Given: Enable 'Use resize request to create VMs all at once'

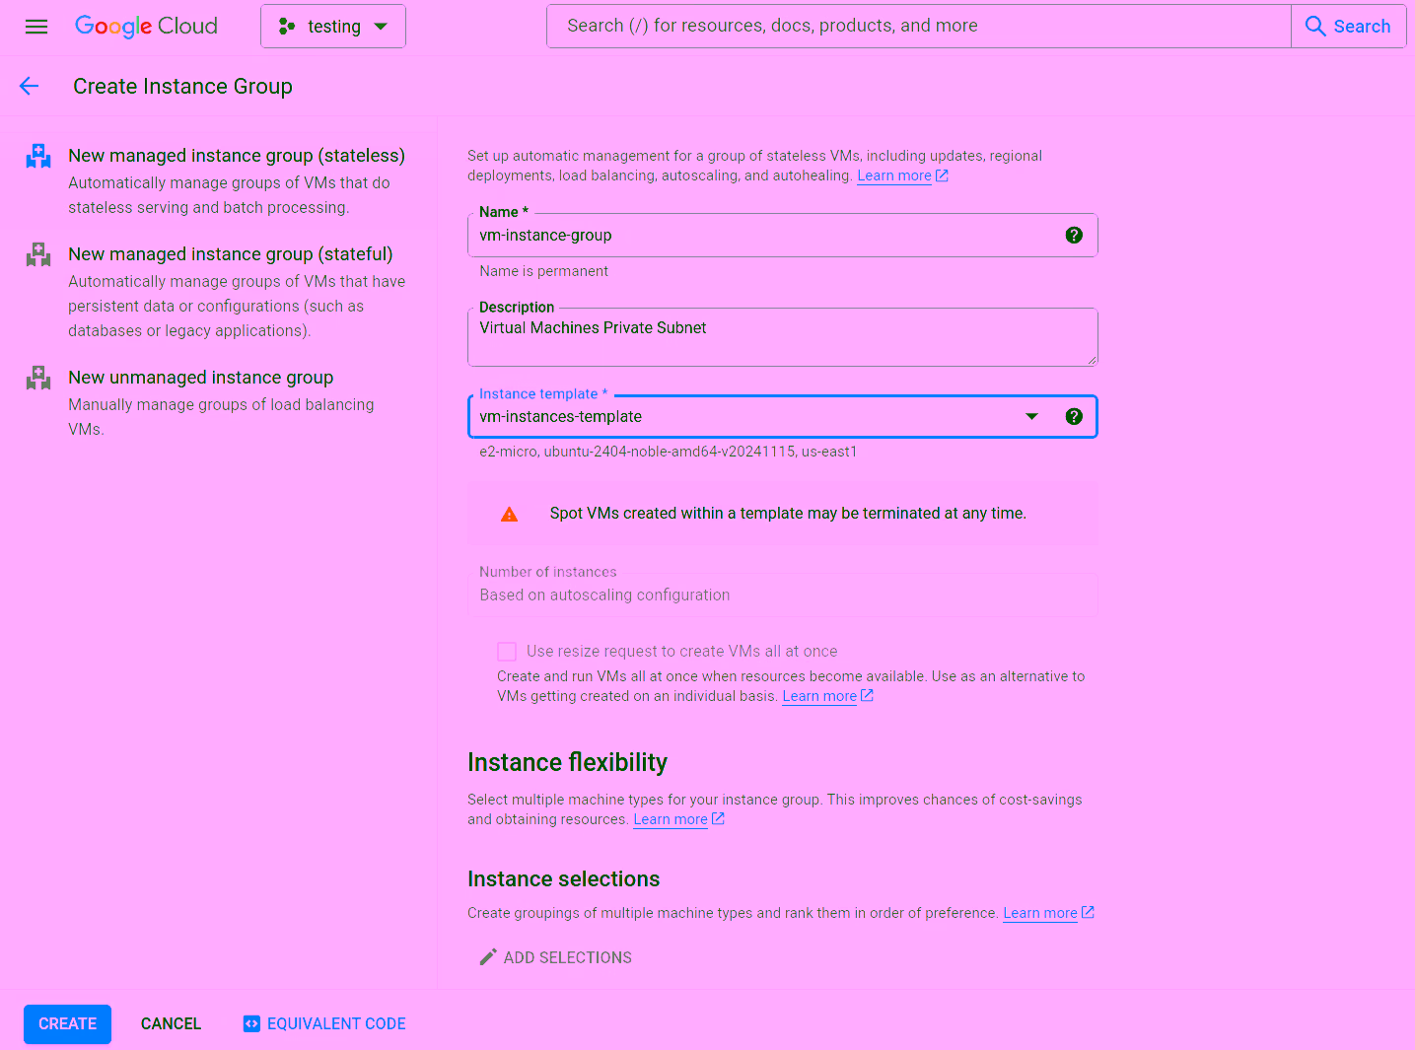Looking at the screenshot, I should pyautogui.click(x=507, y=651).
